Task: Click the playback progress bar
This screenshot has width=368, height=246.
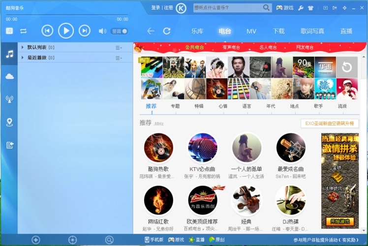Action: [x=67, y=15]
